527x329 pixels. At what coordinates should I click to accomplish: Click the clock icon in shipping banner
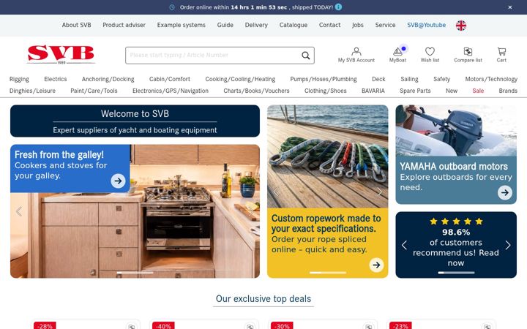(x=172, y=7)
